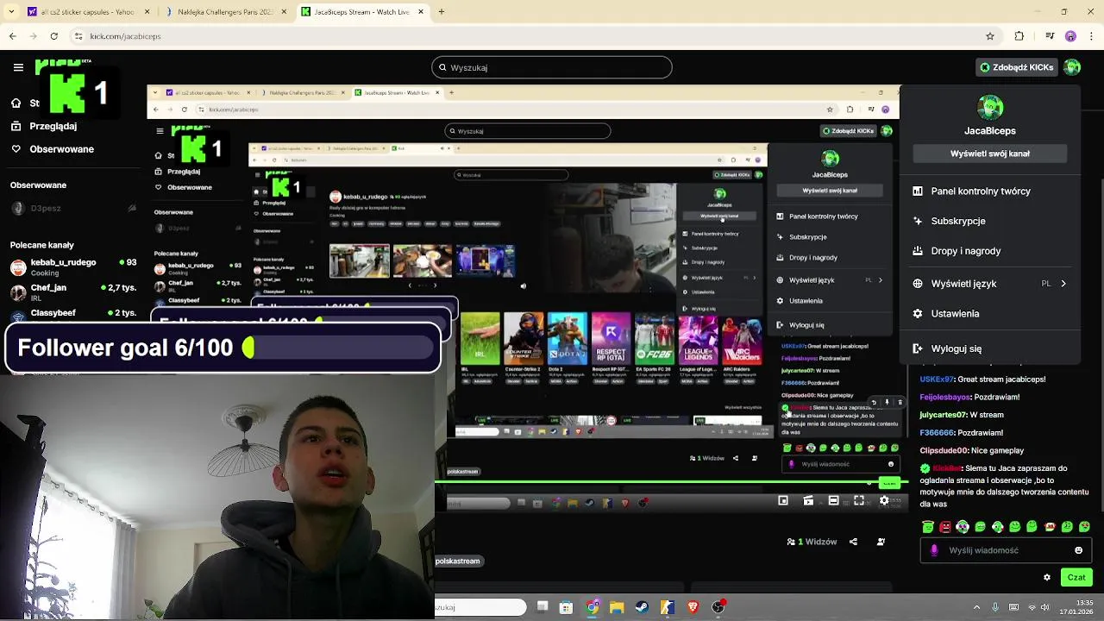
Task: Pick the red angry emote in the outer chat emote row
Action: (x=945, y=526)
